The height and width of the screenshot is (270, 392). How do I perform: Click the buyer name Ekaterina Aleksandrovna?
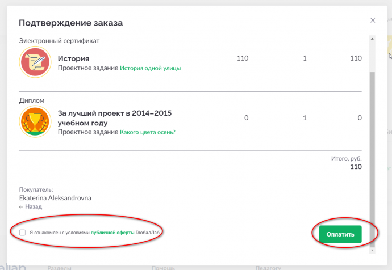point(55,198)
